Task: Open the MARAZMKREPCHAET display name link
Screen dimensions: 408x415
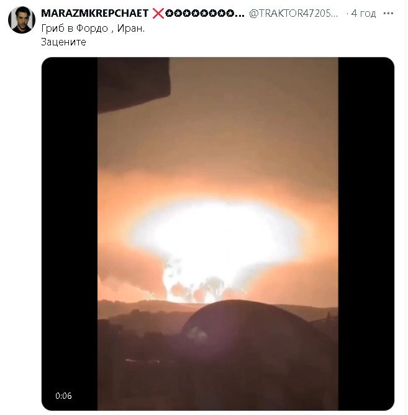Action: 94,14
